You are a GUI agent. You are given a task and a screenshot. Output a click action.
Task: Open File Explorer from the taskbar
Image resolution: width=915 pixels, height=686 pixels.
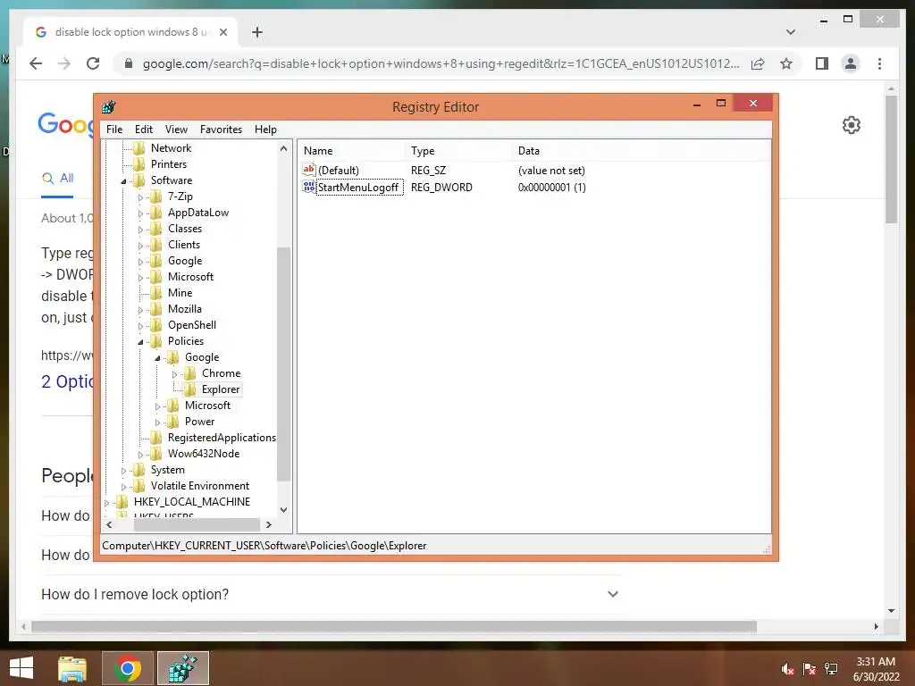click(x=72, y=668)
